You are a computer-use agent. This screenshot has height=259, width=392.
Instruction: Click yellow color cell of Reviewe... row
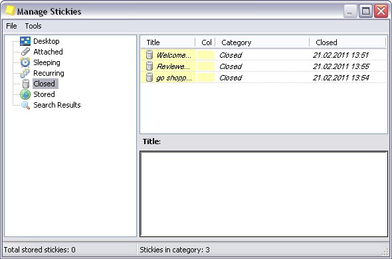(x=206, y=66)
